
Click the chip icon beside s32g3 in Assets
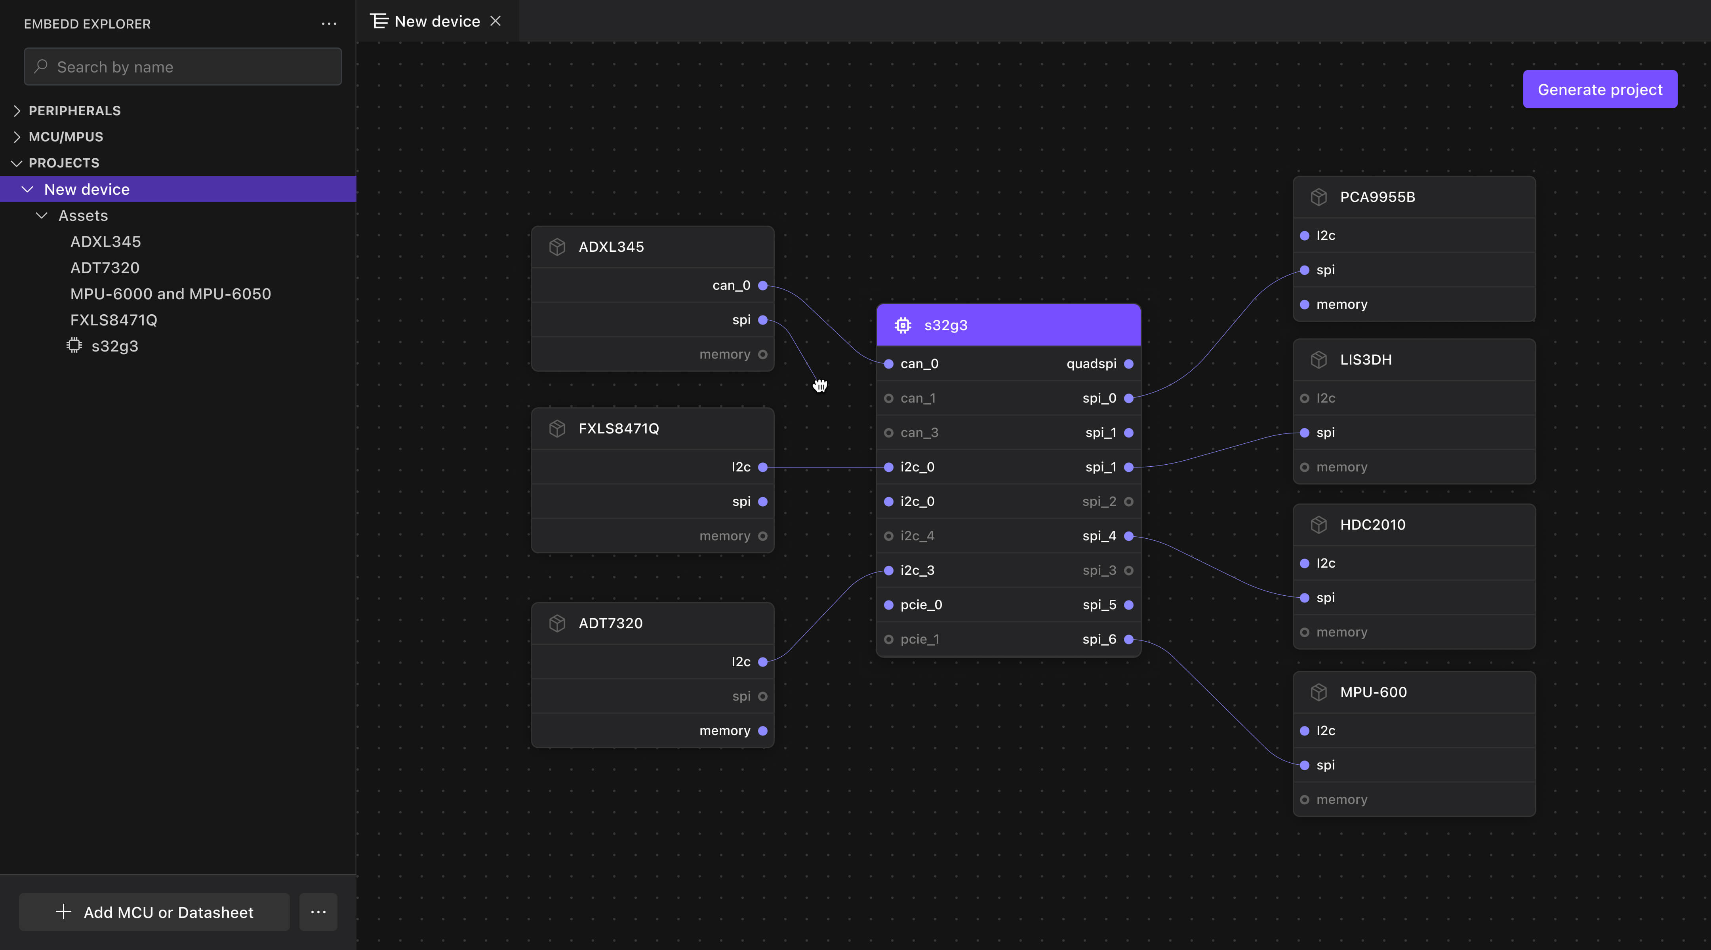[74, 346]
